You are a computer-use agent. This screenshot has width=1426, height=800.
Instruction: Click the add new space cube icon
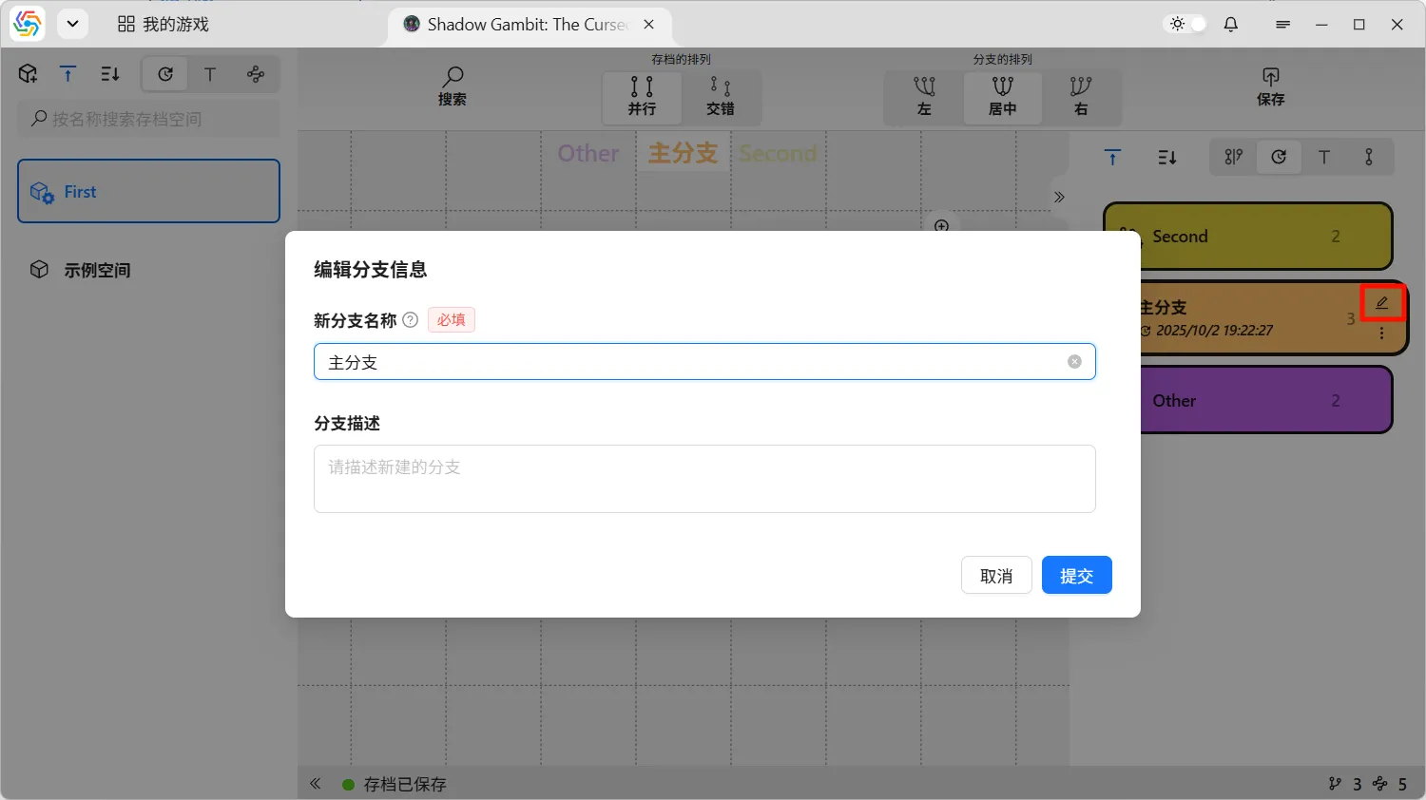29,74
